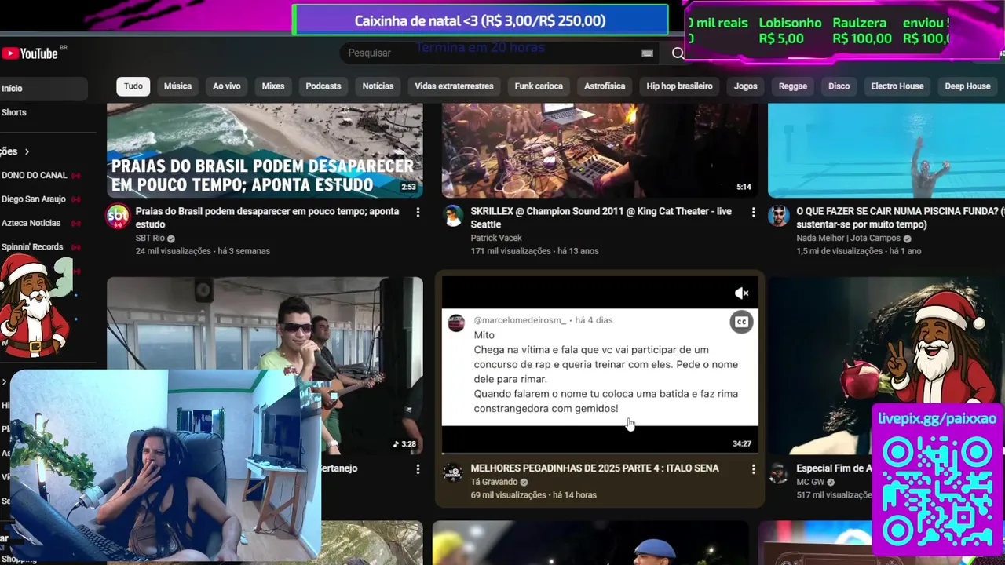This screenshot has height=565, width=1005.
Task: Open the piscina funda video thumbnail
Action: click(886, 151)
